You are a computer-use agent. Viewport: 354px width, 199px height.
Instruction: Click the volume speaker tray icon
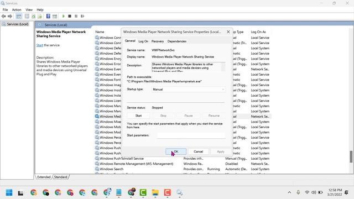point(314,192)
